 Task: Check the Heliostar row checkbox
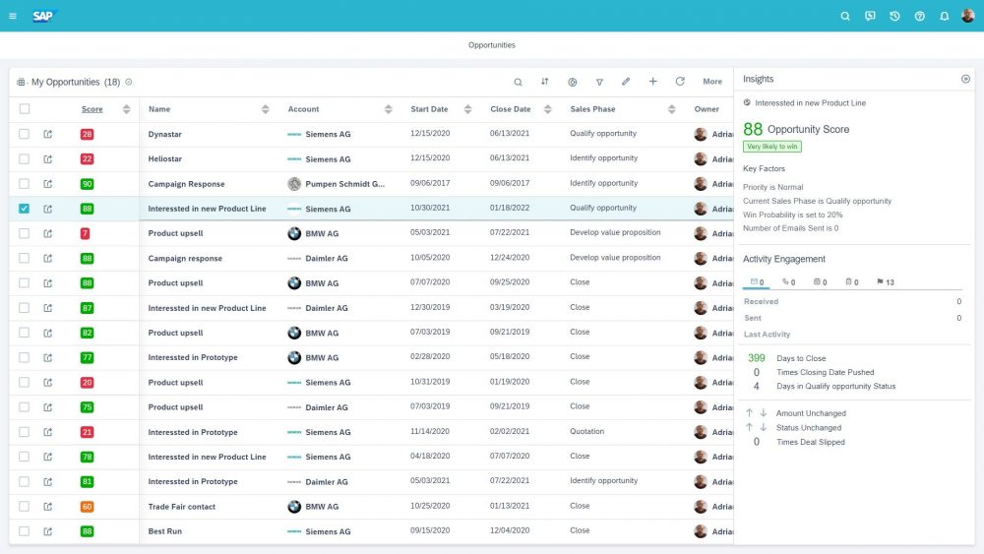[24, 158]
